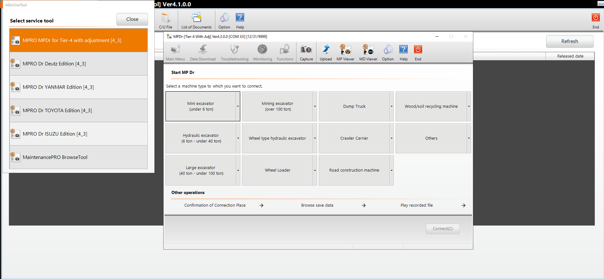Screen dimensions: 604x279
Task: Choose Mining excavator (over 100 ton)
Action: [278, 106]
